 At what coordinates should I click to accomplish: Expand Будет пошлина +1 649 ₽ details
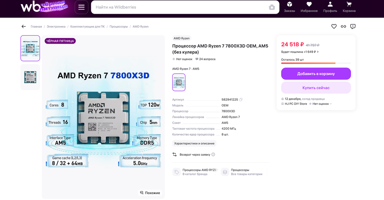300,52
